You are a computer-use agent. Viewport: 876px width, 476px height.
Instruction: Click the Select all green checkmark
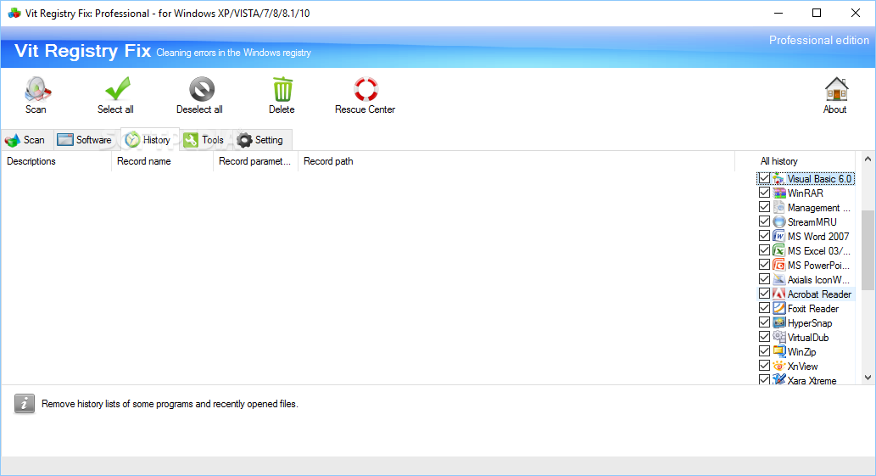tap(117, 89)
